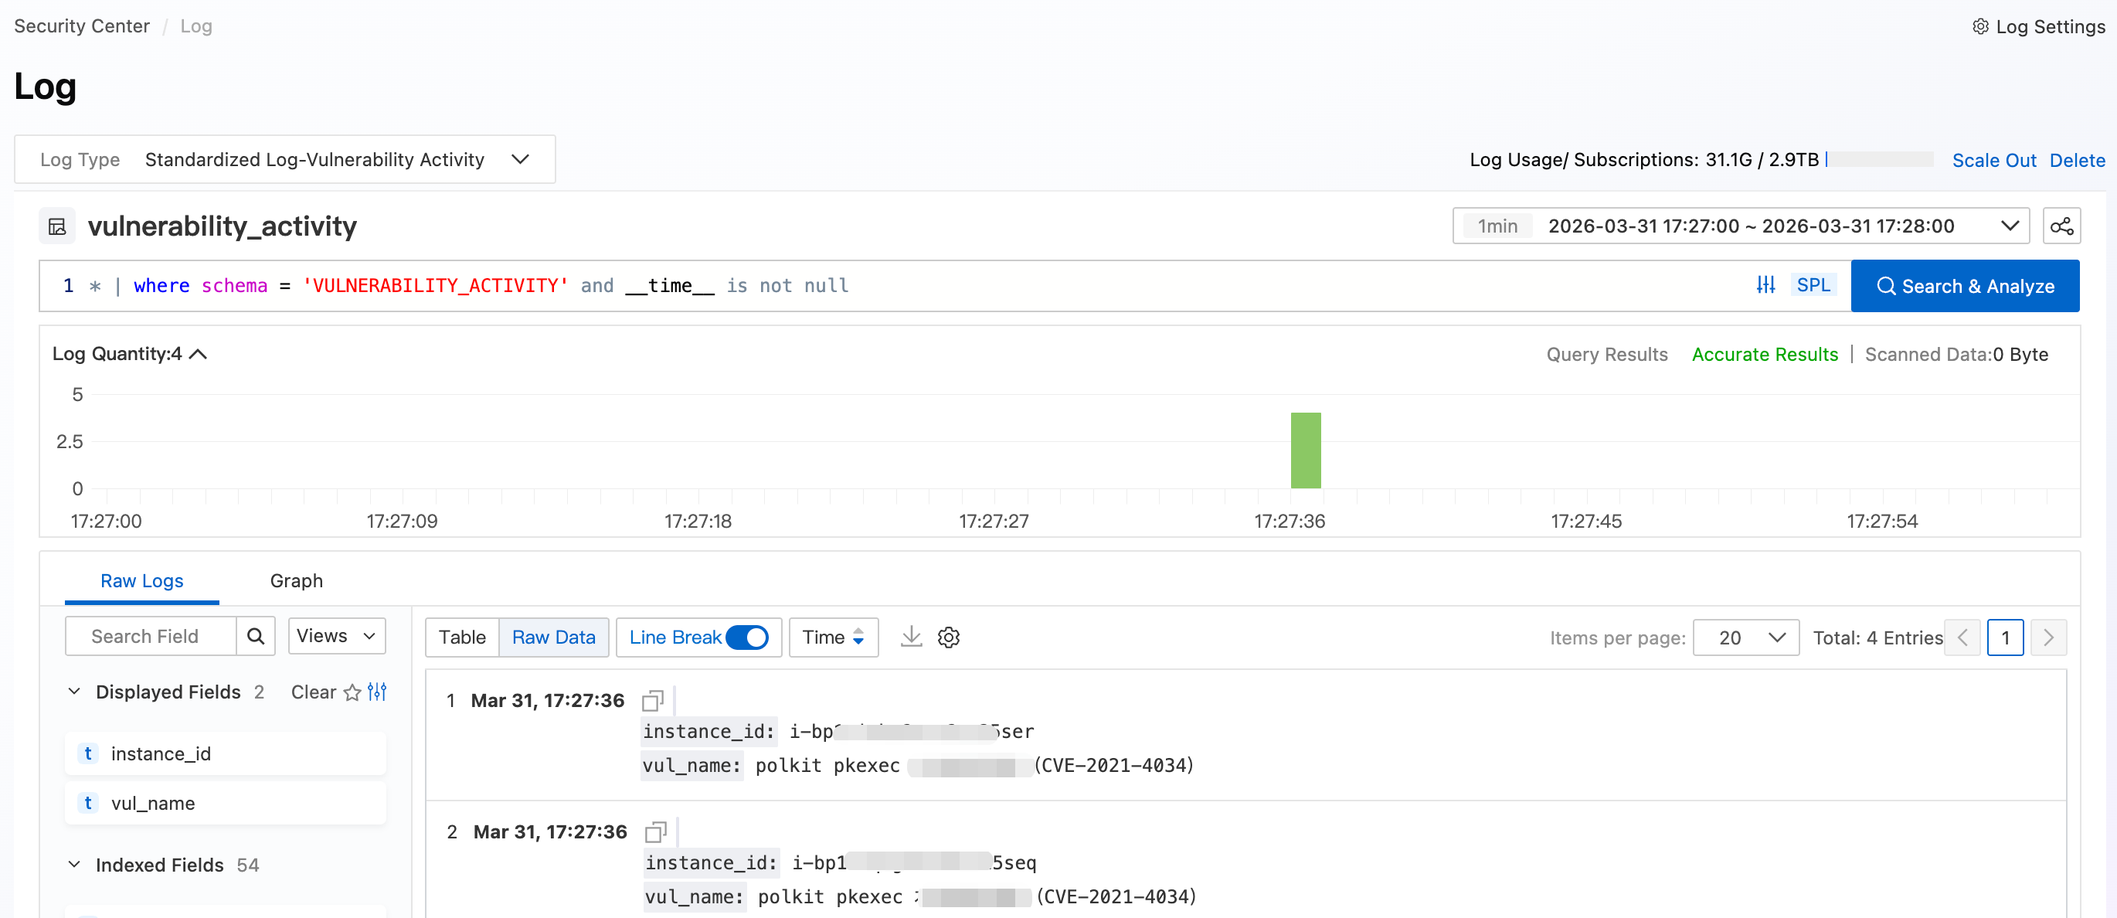Click the Query Results label
The height and width of the screenshot is (918, 2117).
tap(1606, 354)
